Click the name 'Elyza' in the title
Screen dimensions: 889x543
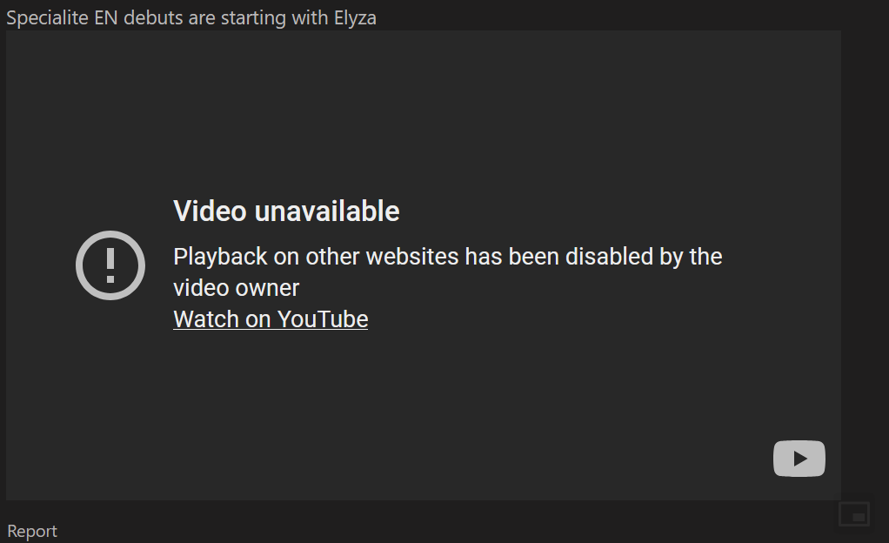pos(355,18)
